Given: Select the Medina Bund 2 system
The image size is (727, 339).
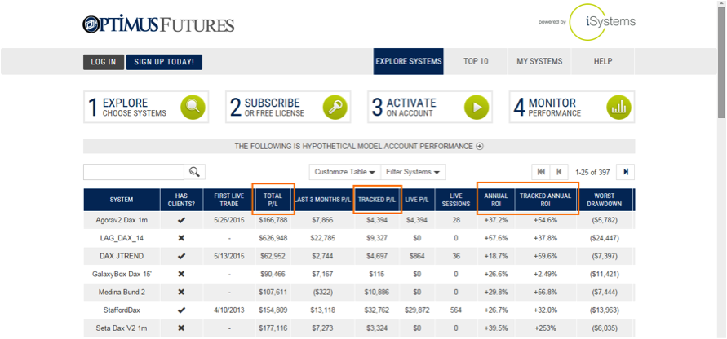Looking at the screenshot, I should (x=122, y=293).
